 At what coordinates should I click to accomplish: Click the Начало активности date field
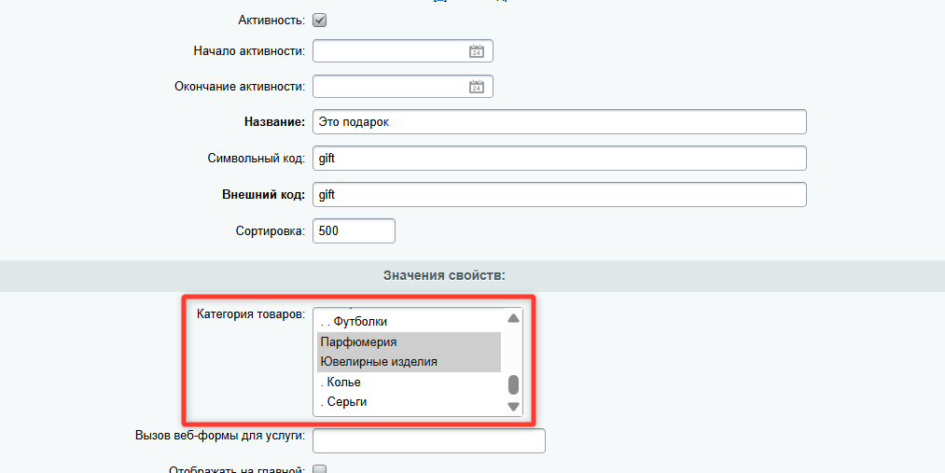[x=403, y=51]
